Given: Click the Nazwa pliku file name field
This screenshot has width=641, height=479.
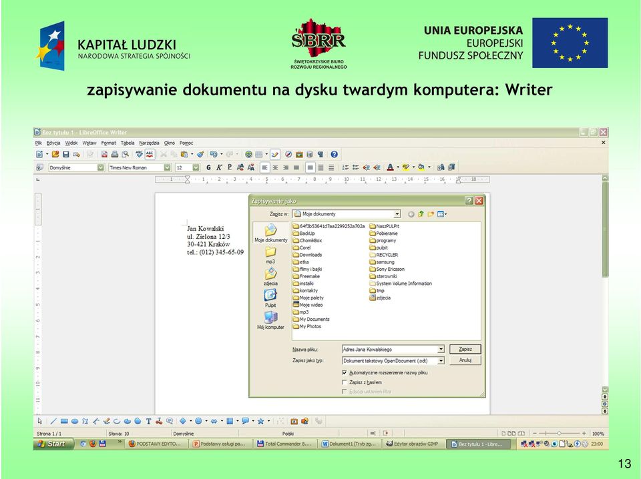Looking at the screenshot, I should [x=390, y=350].
